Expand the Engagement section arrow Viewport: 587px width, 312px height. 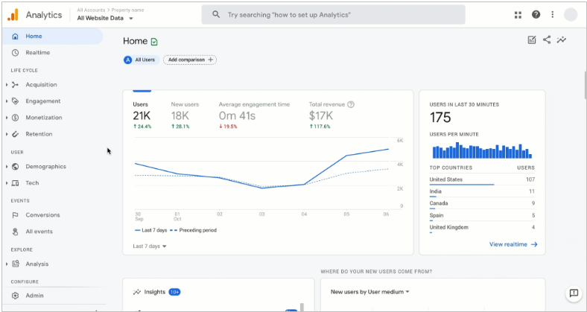pos(7,101)
